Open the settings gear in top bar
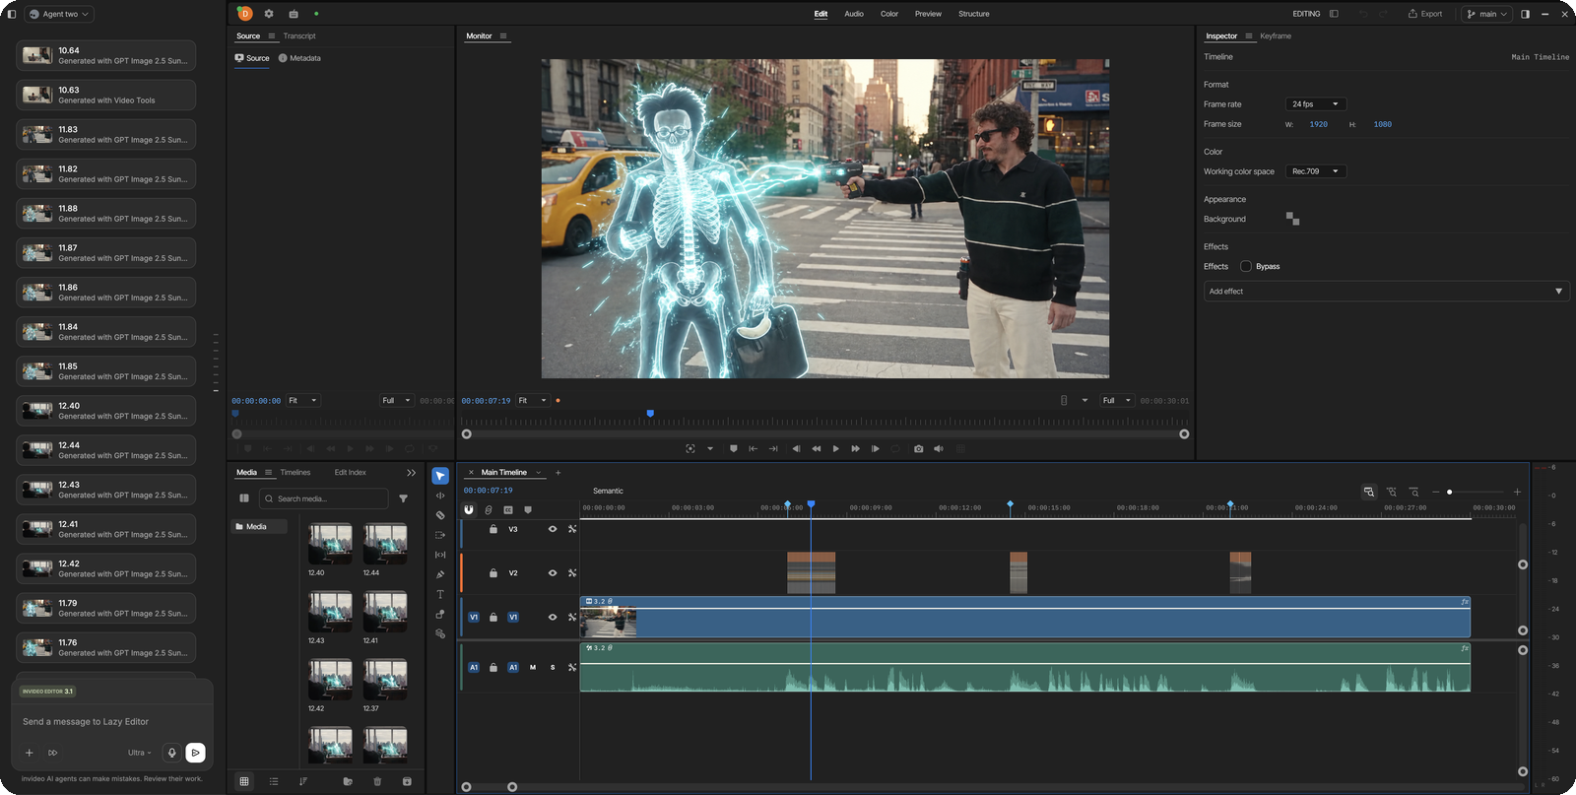 tap(269, 14)
